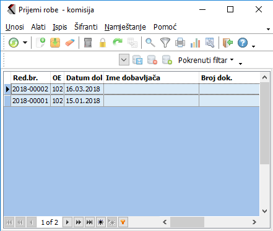Viewport: 273px width, 231px height.
Task: Click the horizontal scrollbar thumb
Action: (x=187, y=222)
